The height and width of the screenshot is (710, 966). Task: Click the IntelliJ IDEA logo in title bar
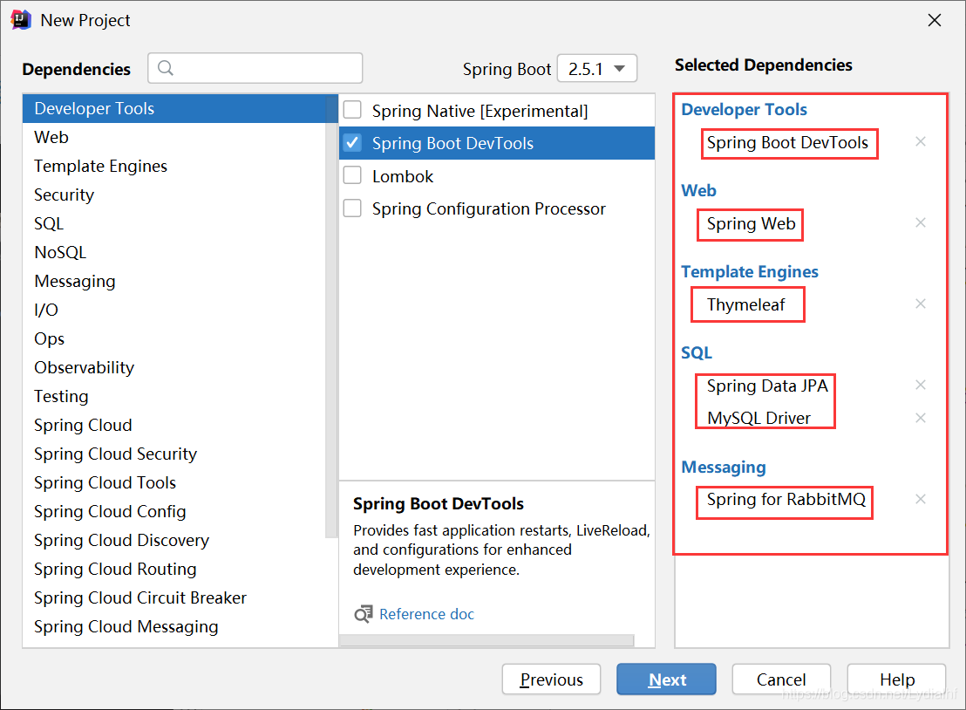[x=20, y=20]
